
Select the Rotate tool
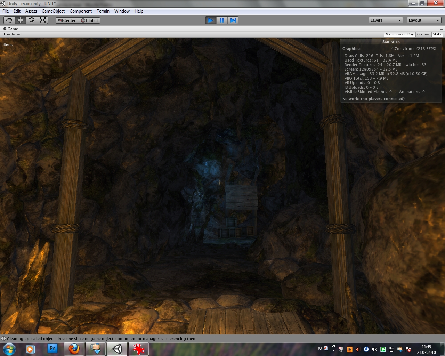click(32, 20)
